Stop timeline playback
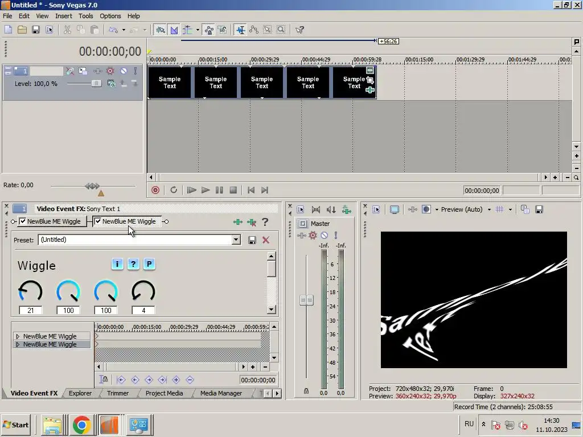This screenshot has width=583, height=437. click(x=233, y=190)
